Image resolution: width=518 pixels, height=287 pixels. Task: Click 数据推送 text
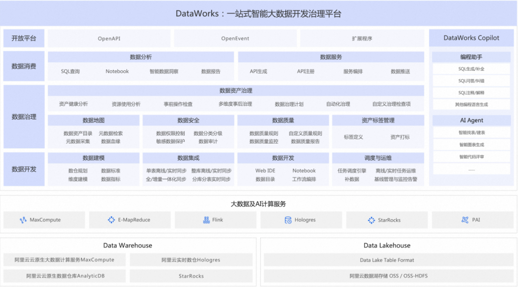tap(400, 71)
